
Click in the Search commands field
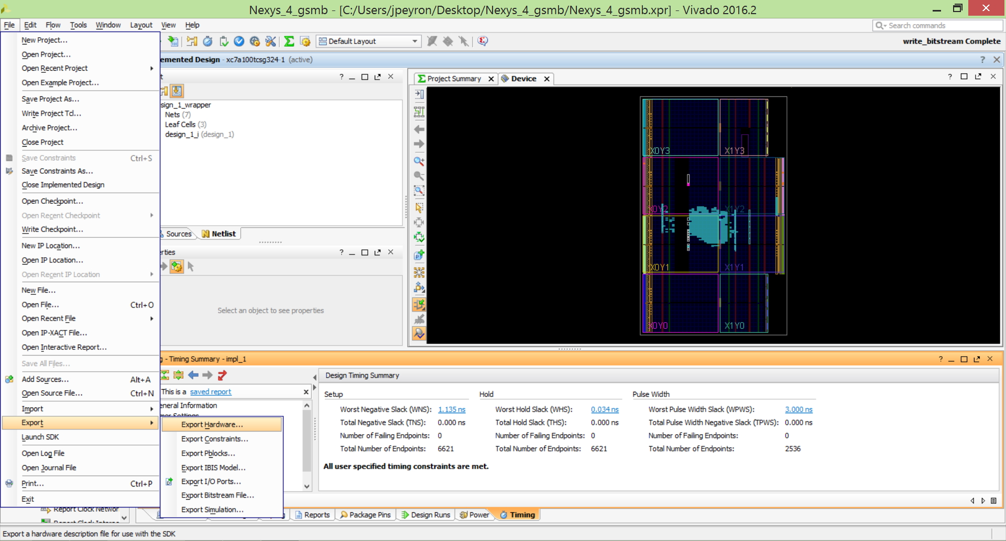click(938, 25)
